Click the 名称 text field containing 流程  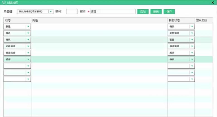pyautogui.click(x=113, y=12)
